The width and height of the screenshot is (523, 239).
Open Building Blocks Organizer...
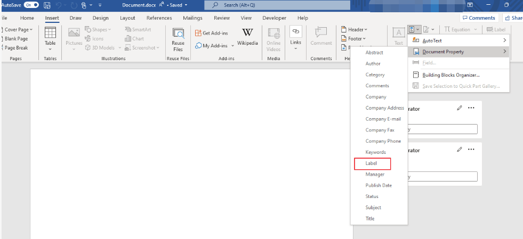pyautogui.click(x=458, y=75)
